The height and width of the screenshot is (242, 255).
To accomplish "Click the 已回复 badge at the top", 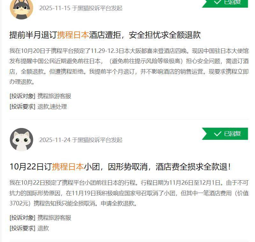I will (x=225, y=4).
